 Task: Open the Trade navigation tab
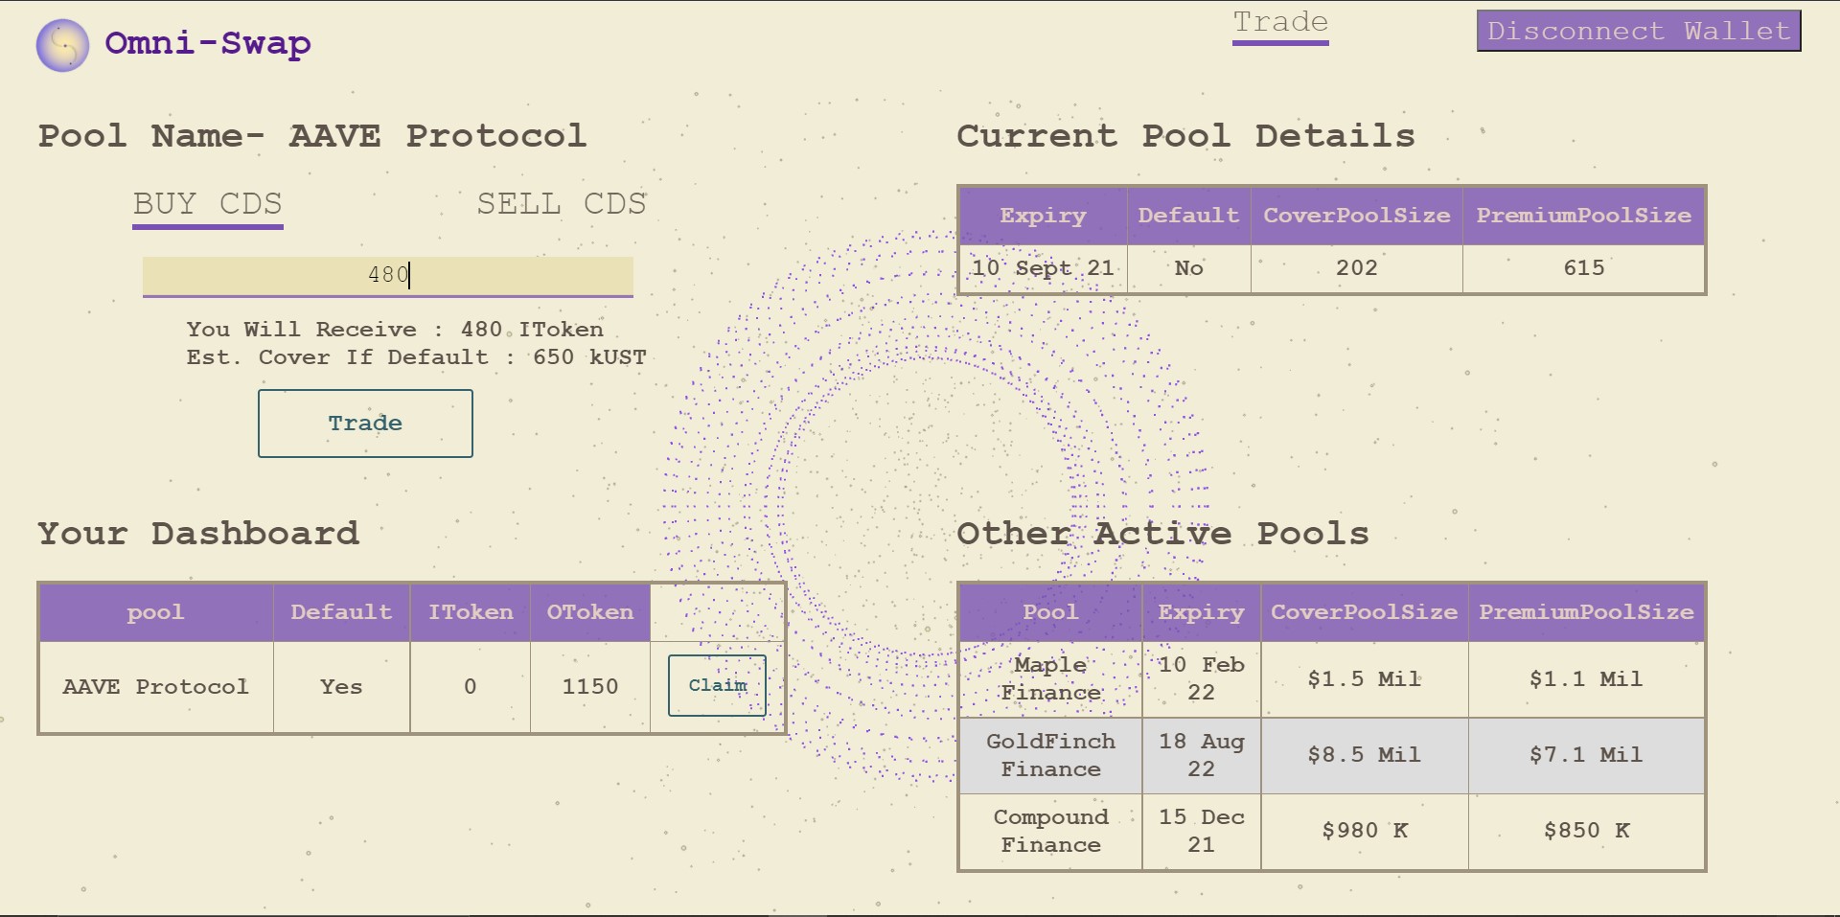1280,25
